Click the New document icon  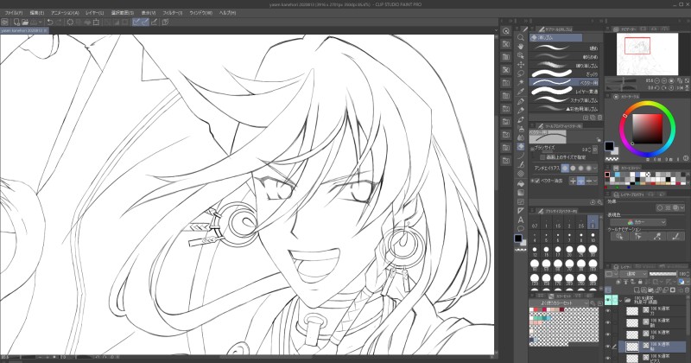click(16, 22)
